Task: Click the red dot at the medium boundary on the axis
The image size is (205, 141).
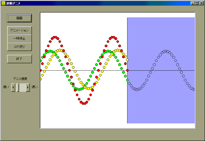Action: [x=127, y=70]
